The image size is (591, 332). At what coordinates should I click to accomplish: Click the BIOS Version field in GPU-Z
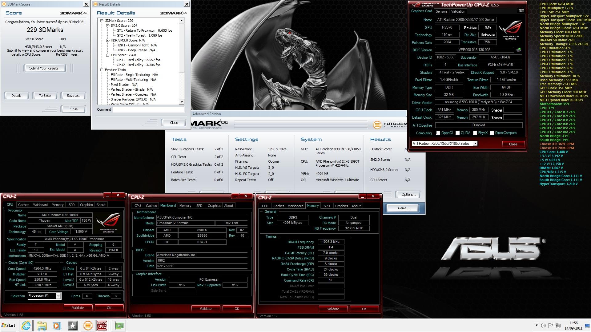click(x=474, y=50)
